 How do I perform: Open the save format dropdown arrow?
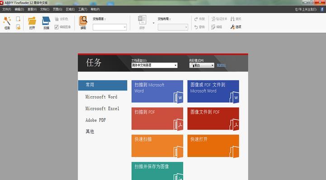click(x=153, y=23)
